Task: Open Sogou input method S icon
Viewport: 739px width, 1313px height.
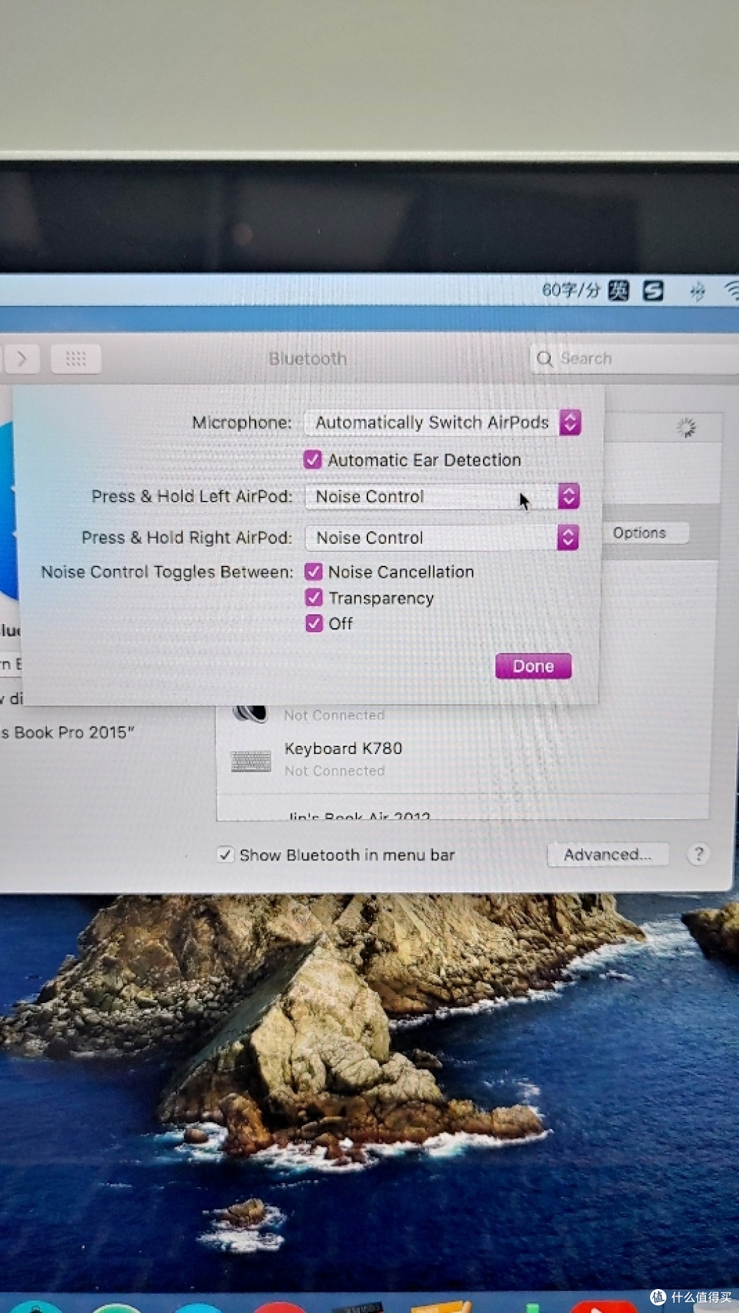Action: coord(653,291)
